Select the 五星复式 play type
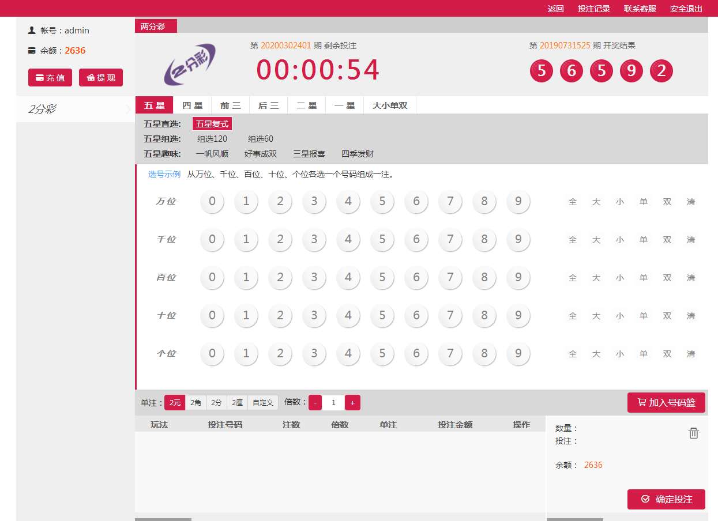Viewport: 718px width, 521px height. pyautogui.click(x=212, y=124)
